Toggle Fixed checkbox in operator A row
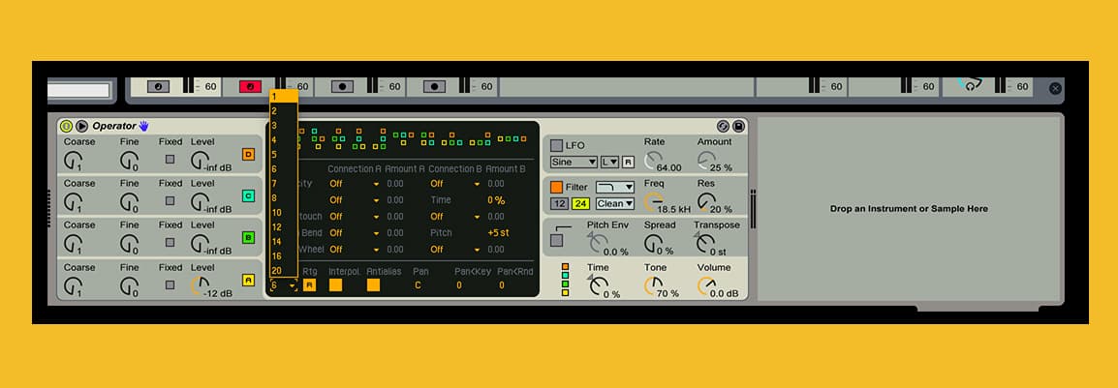 [170, 284]
